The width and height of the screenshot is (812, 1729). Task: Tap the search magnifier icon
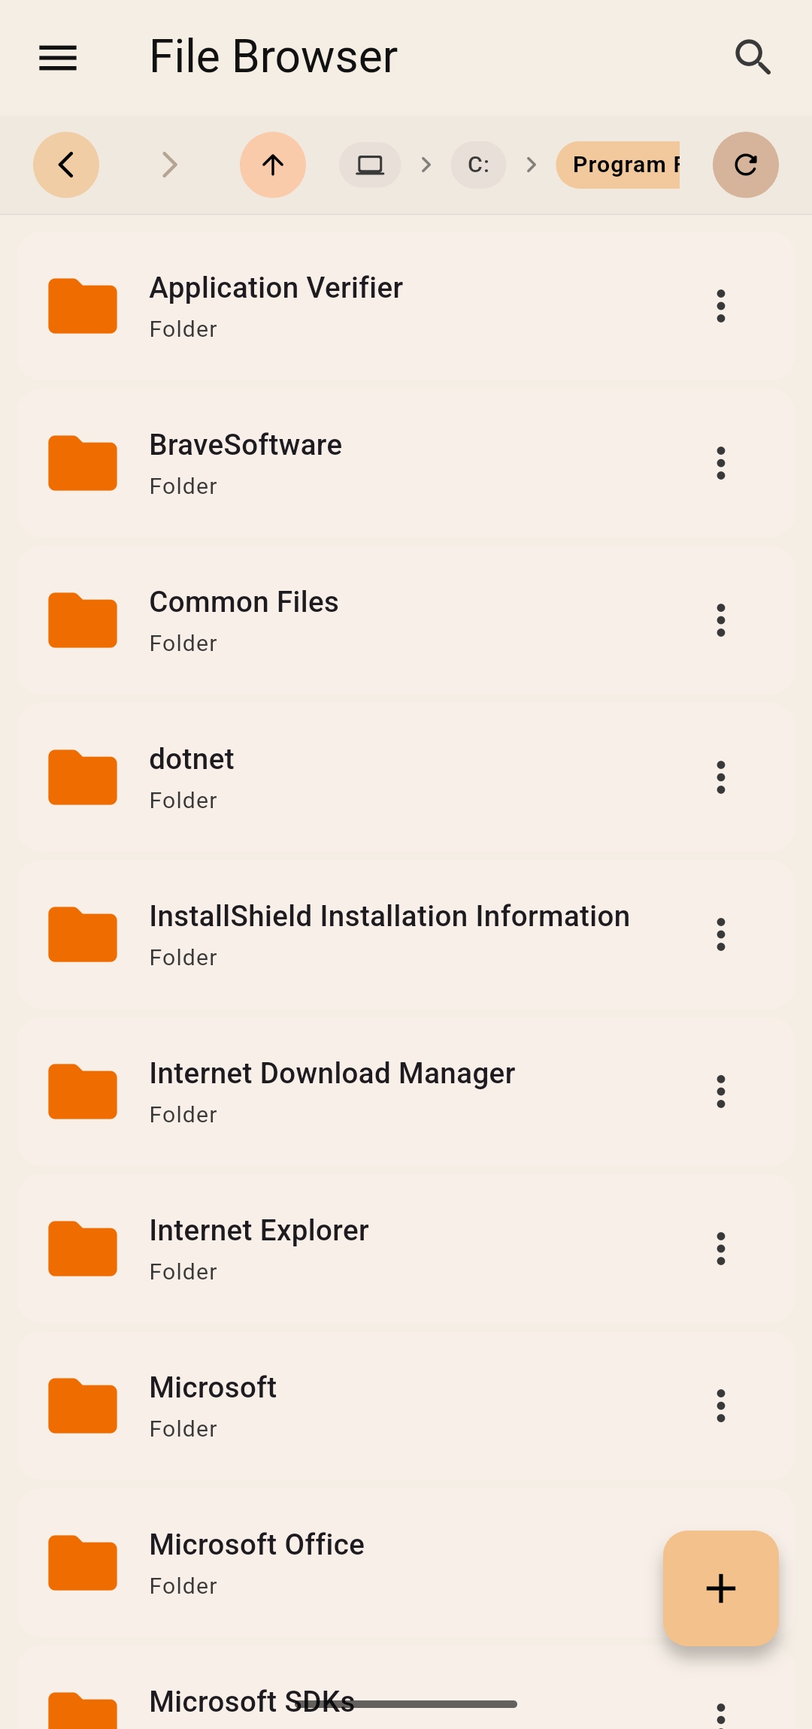pyautogui.click(x=753, y=57)
